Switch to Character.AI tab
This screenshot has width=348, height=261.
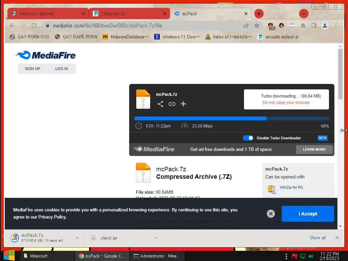click(129, 14)
